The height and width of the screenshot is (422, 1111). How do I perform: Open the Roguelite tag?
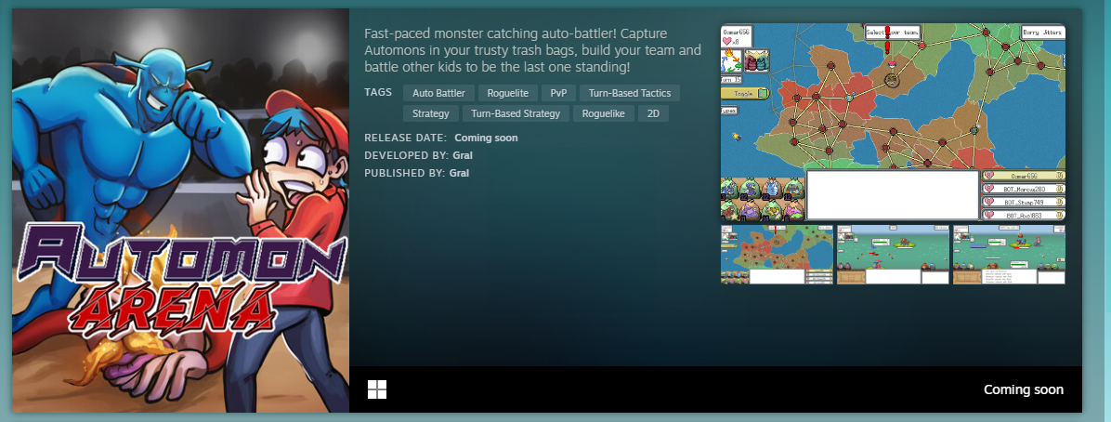508,93
